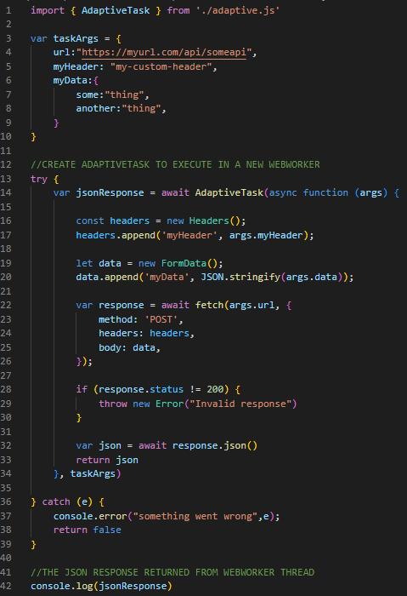407x596 pixels.
Task: Click the 'POST' method string
Action: (161, 319)
